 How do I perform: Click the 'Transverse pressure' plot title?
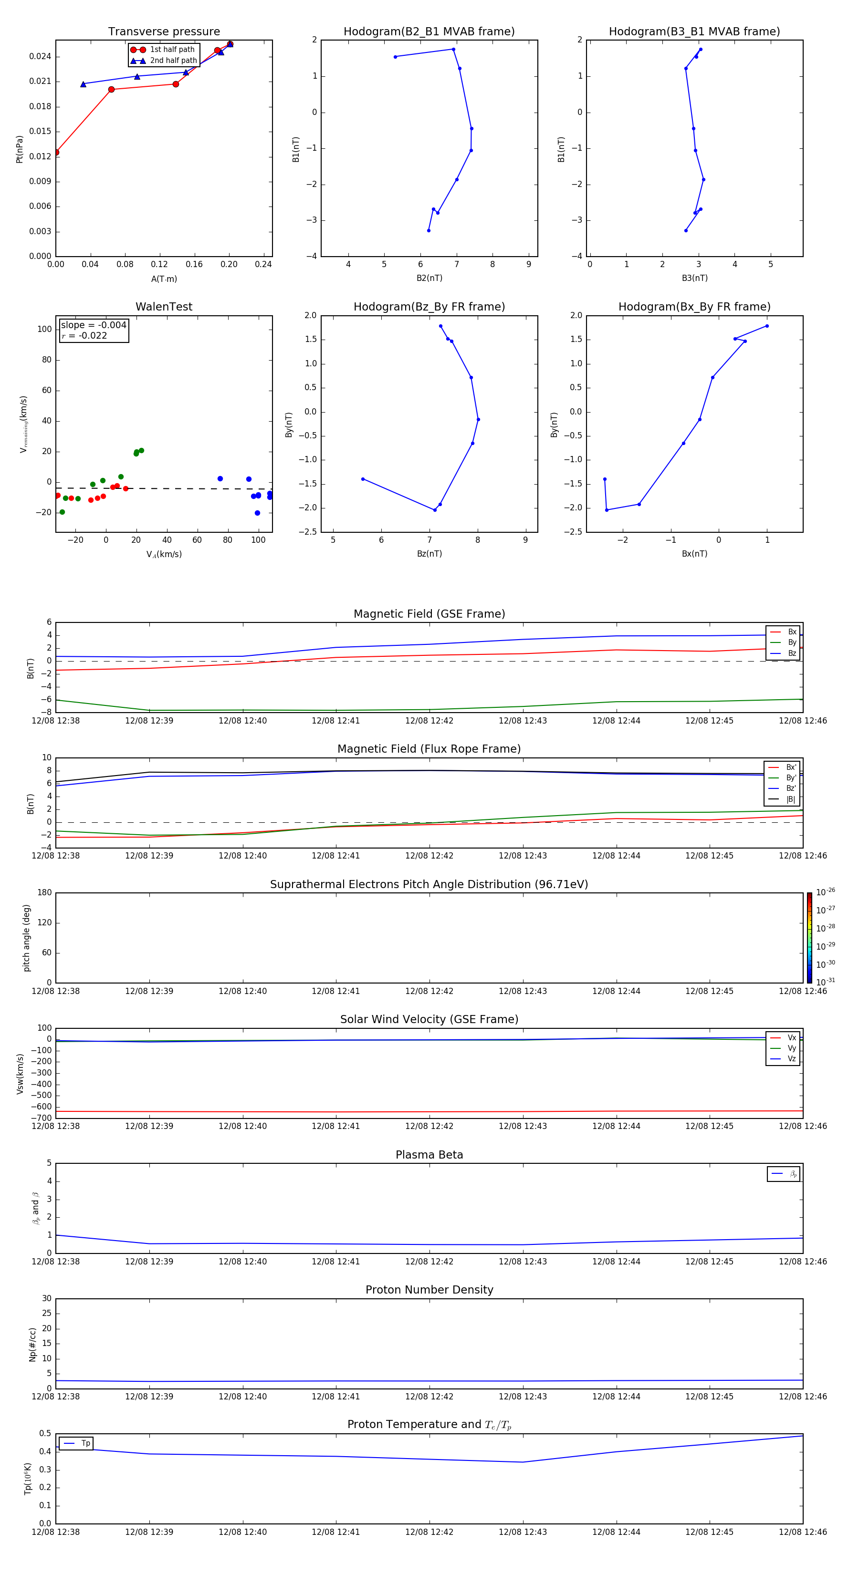[x=164, y=32]
